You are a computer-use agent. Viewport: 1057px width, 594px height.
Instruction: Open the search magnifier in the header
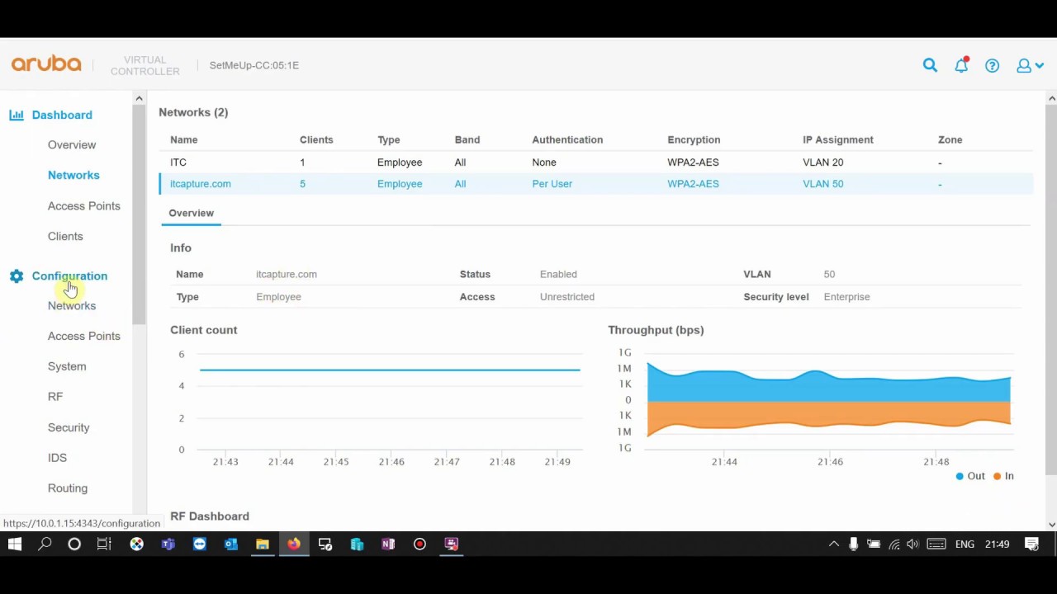[x=930, y=65]
